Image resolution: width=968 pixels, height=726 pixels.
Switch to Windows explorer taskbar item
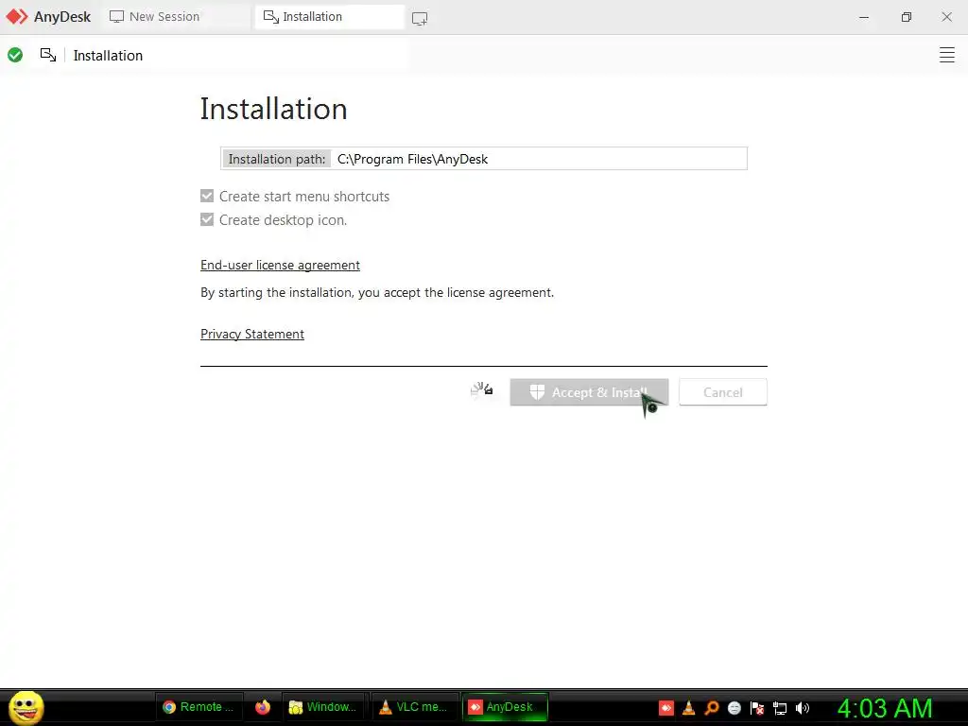pos(322,707)
